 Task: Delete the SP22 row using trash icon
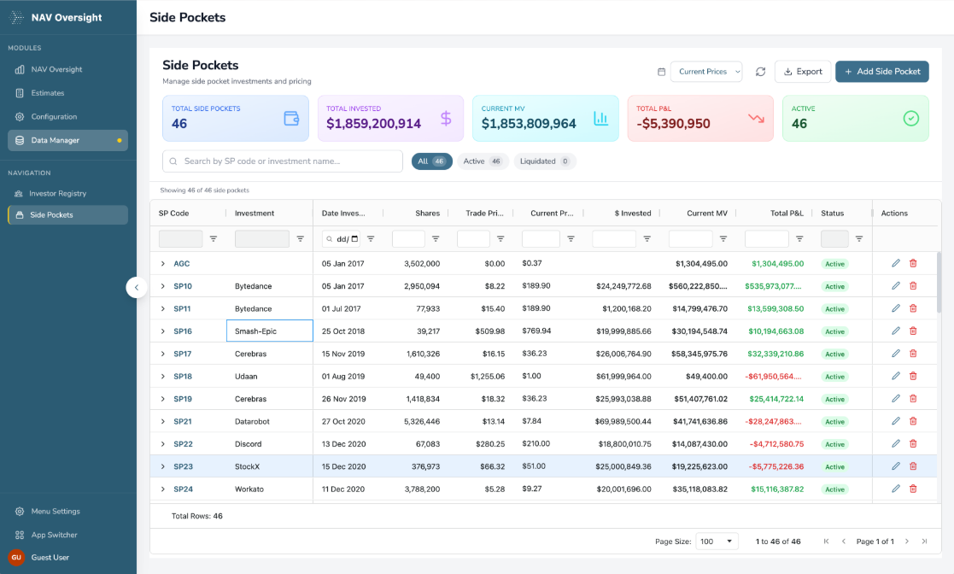(x=913, y=443)
